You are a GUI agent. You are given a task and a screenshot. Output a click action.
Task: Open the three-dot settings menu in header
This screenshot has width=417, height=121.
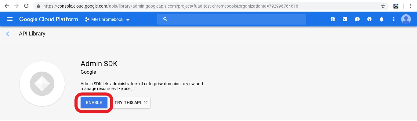point(393,19)
